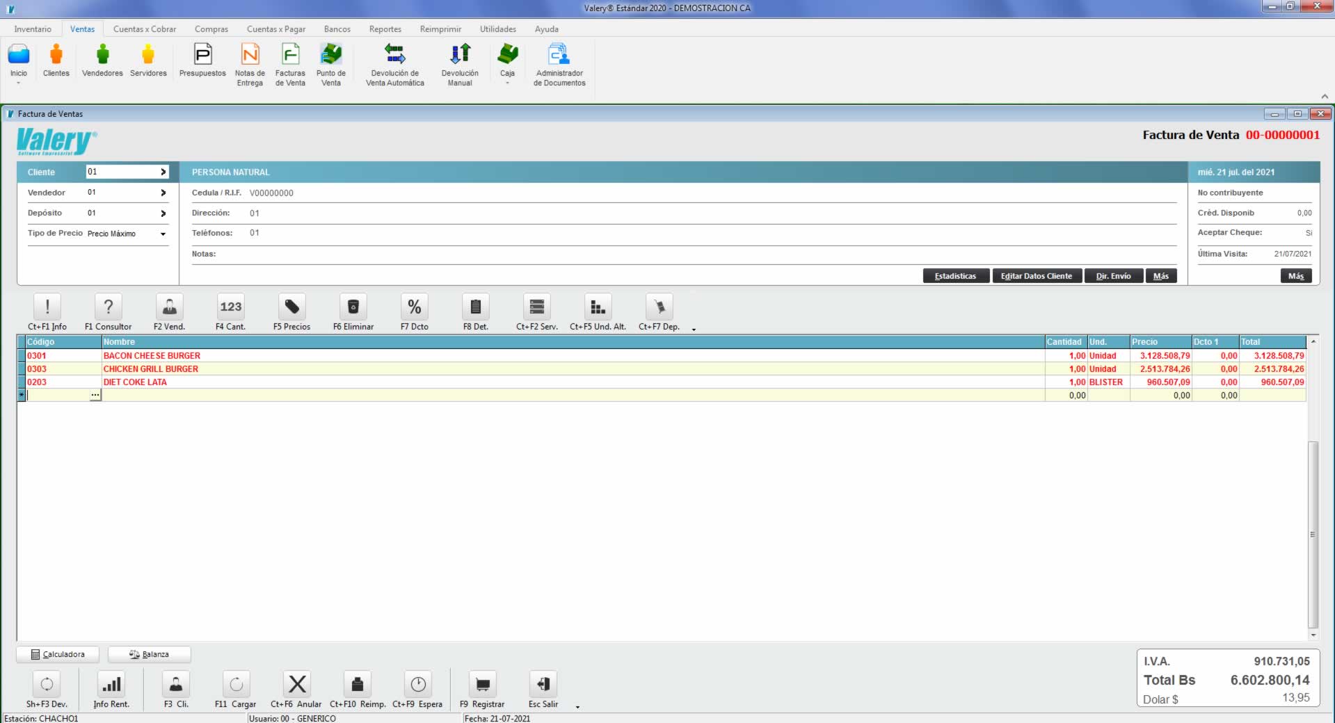
Task: Click F11 Cargar load icon
Action: (237, 684)
